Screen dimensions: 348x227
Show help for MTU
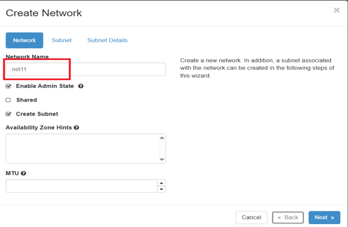[23, 173]
